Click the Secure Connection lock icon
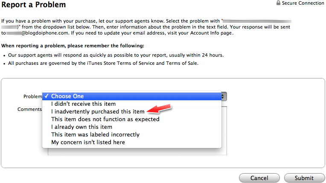326x183 pixels. tap(278, 3)
